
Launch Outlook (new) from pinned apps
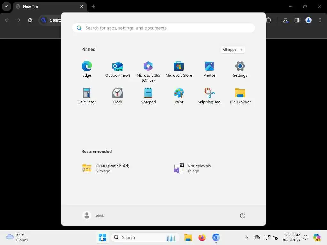(x=118, y=69)
